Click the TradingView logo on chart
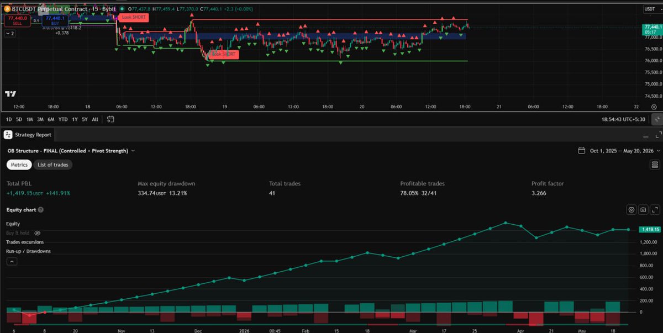663x333 pixels. pos(10,94)
